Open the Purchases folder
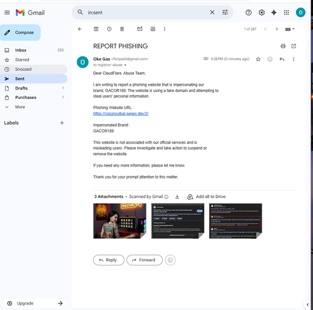 tap(34, 98)
